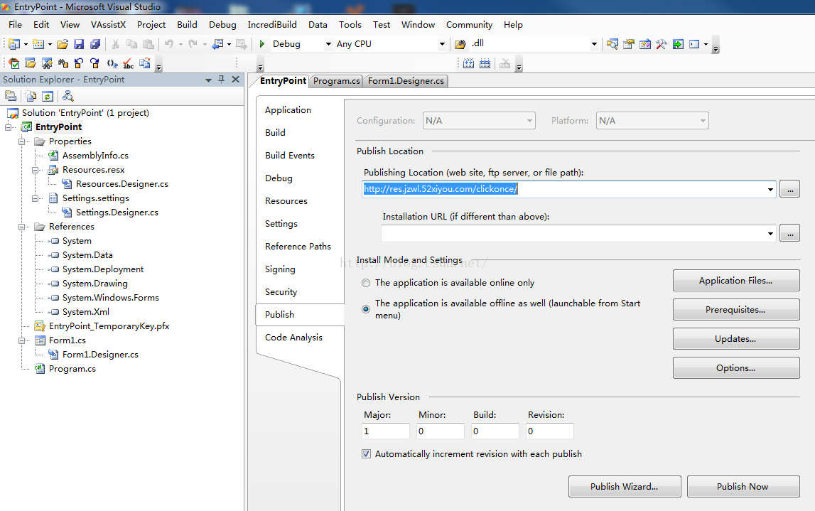
Task: Switch to the Program.cs tab
Action: [x=336, y=81]
